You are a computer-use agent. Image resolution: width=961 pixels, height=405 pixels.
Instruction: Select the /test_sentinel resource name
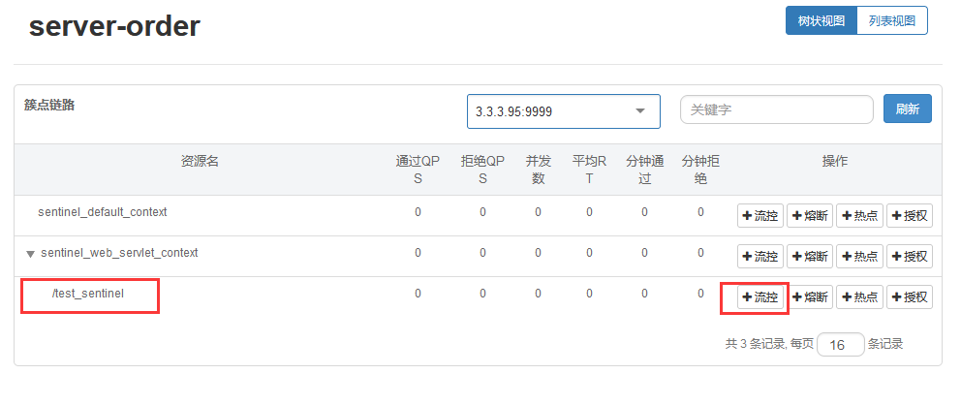(88, 293)
